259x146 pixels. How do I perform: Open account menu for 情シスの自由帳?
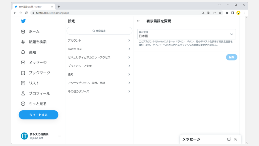coord(59,136)
